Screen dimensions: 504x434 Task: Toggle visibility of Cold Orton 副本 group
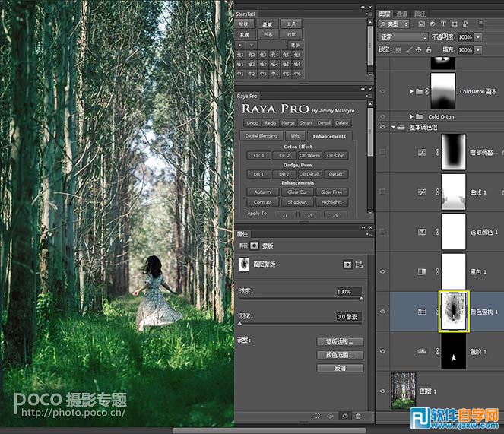(382, 91)
